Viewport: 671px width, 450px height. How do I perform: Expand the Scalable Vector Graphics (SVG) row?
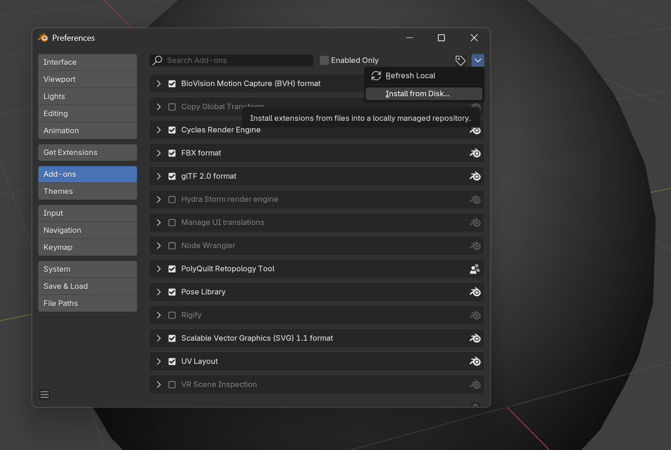pos(159,338)
